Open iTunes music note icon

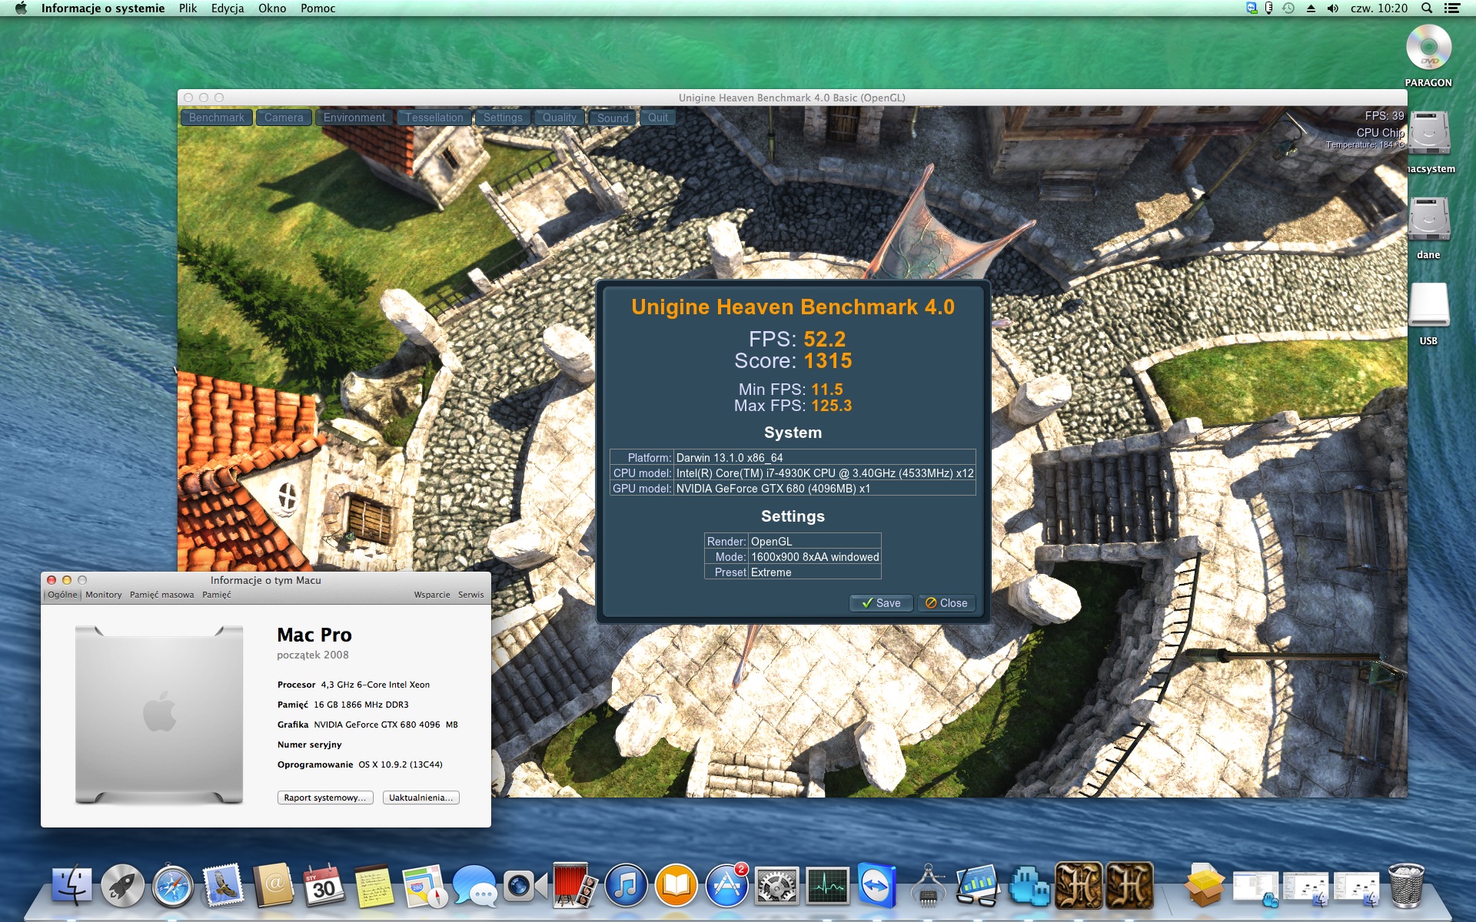coord(626,886)
